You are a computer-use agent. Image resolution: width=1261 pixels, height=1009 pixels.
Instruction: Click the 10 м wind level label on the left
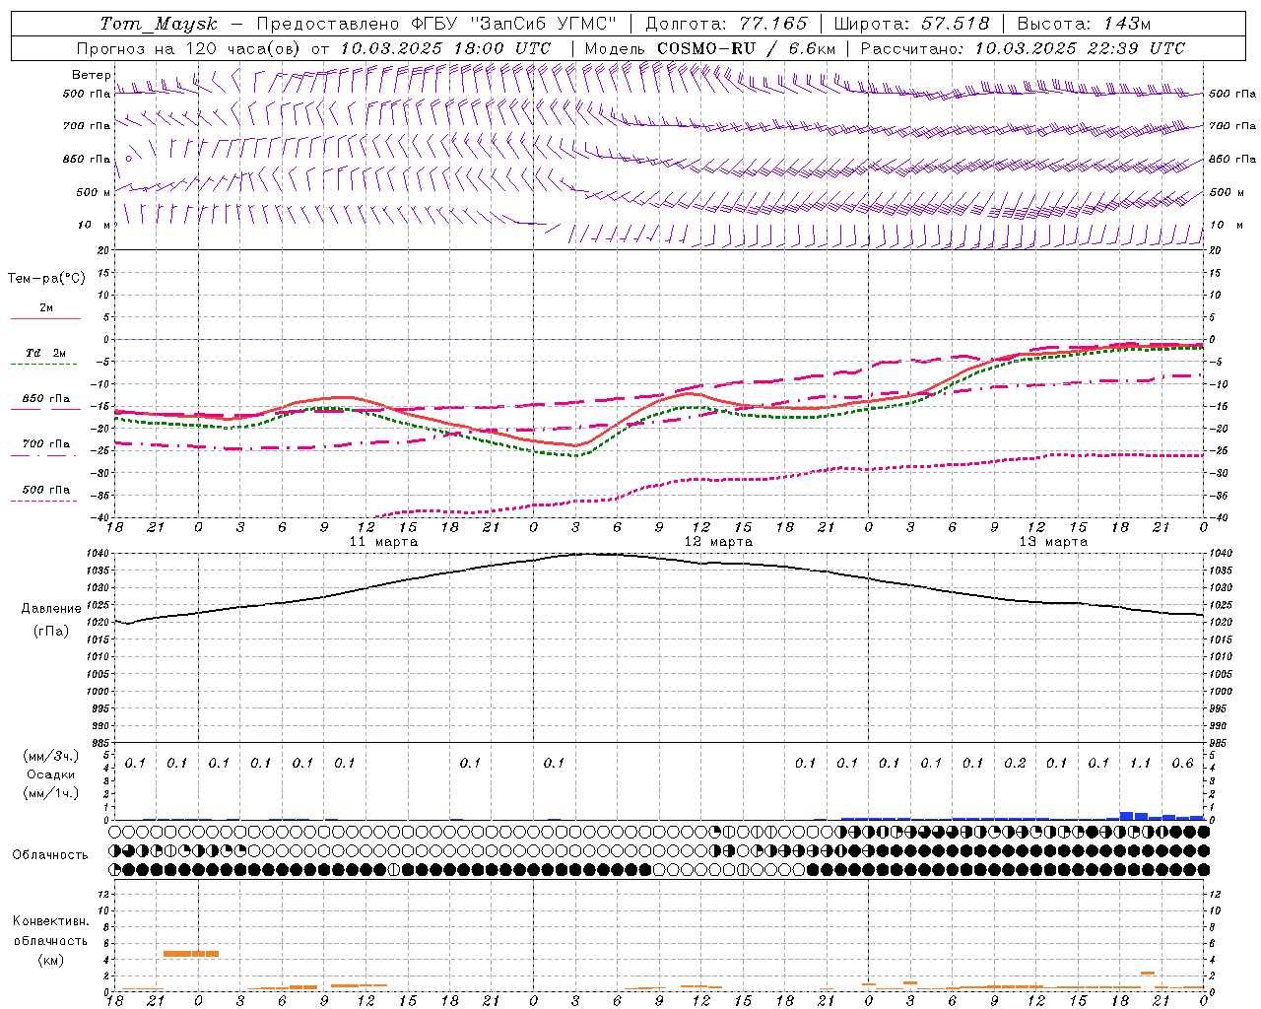pyautogui.click(x=95, y=225)
